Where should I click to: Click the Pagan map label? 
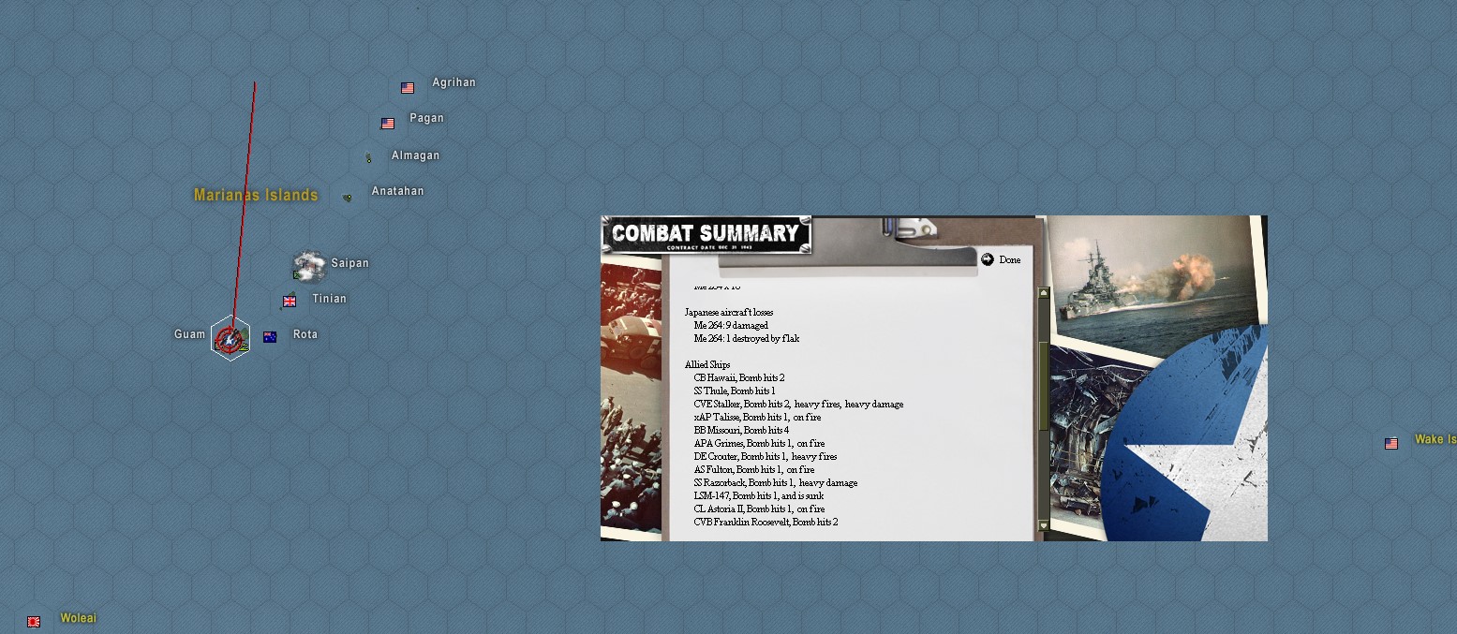click(427, 118)
